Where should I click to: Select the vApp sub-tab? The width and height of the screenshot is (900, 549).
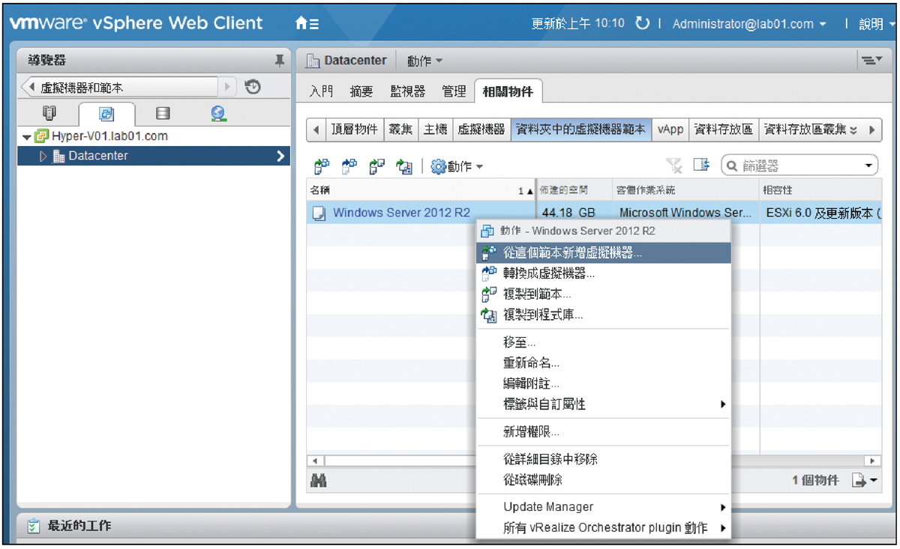click(x=670, y=130)
